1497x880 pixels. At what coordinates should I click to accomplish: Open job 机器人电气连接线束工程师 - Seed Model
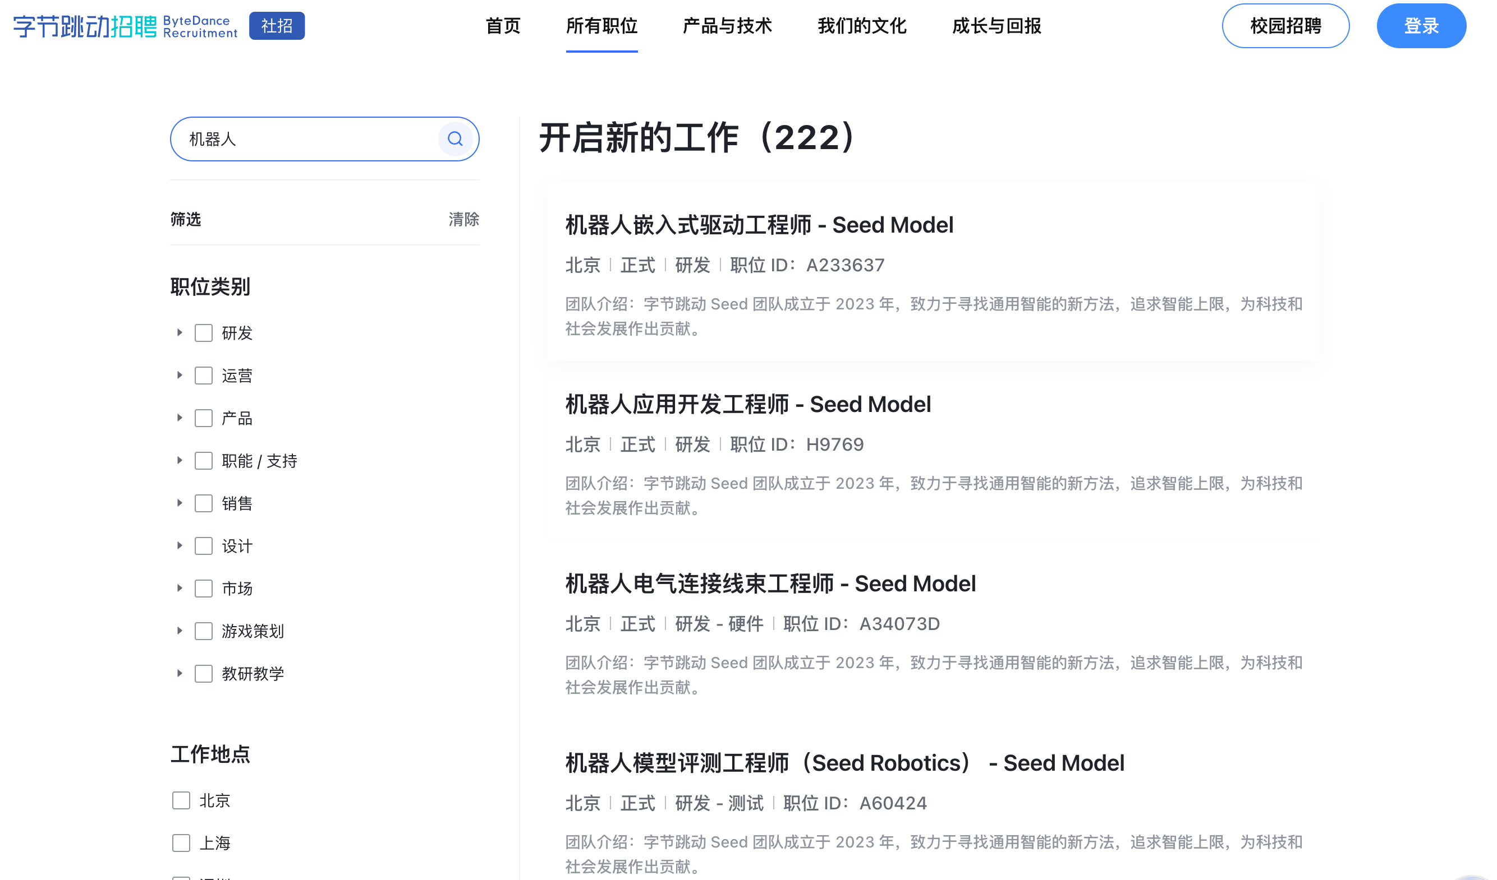(x=770, y=584)
